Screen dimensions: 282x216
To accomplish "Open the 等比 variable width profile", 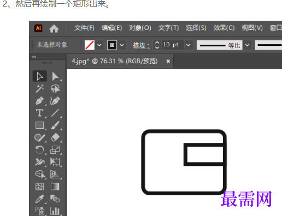I will click(x=220, y=45).
